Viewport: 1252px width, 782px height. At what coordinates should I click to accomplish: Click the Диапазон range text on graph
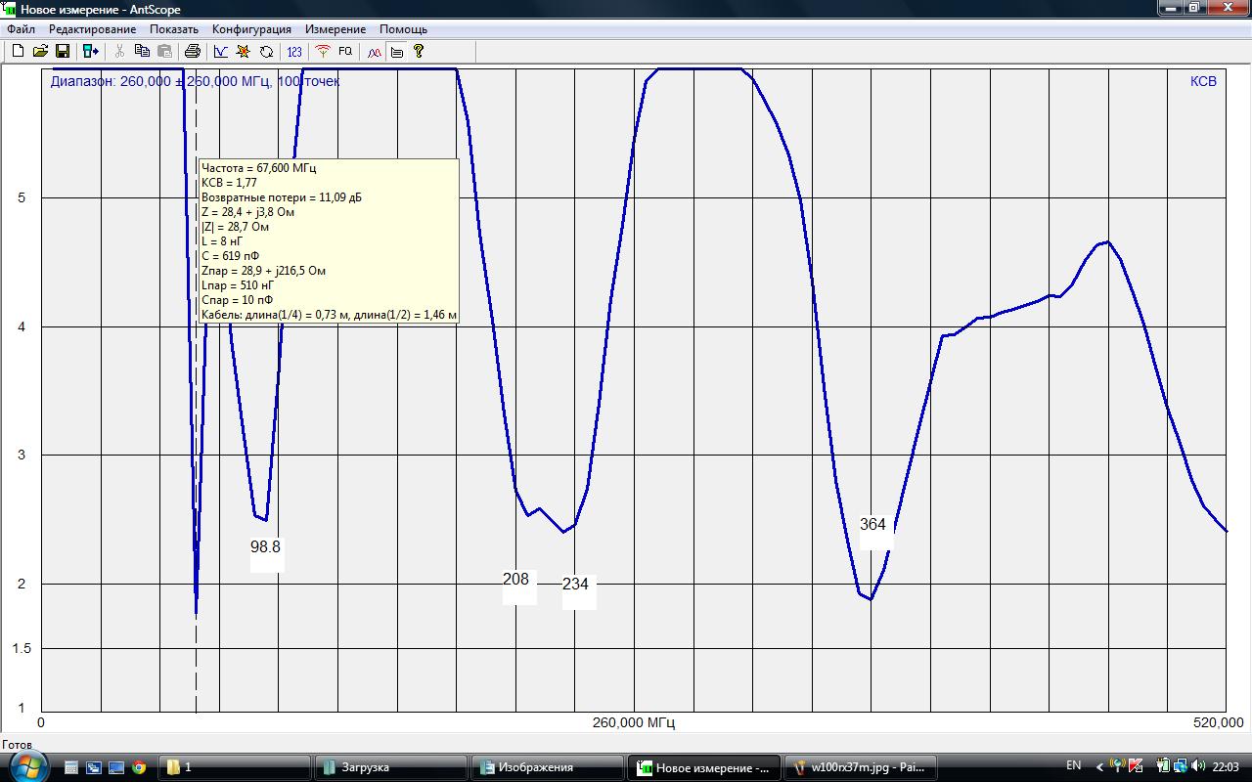196,81
